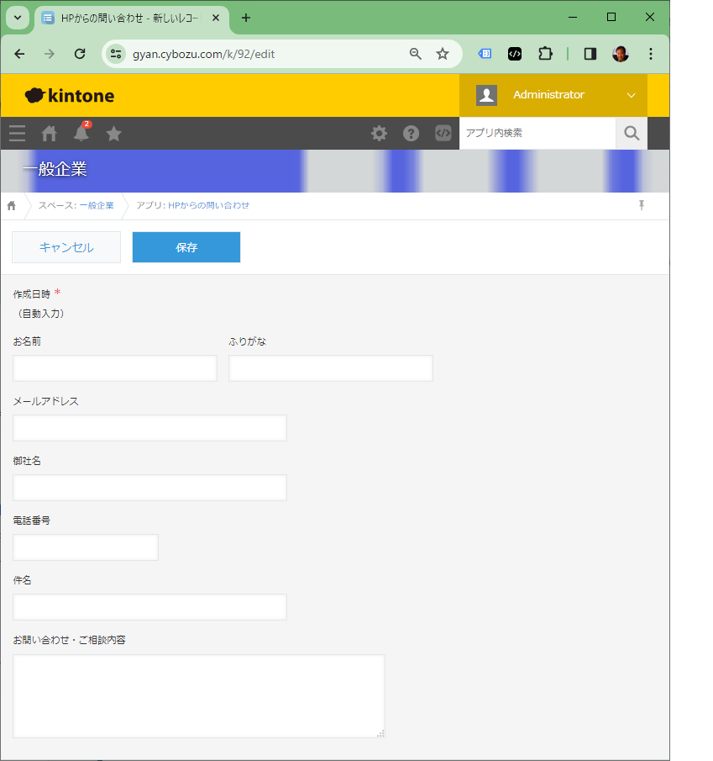Click the zoom magnifier icon in address bar
The width and height of the screenshot is (713, 761).
(x=416, y=54)
